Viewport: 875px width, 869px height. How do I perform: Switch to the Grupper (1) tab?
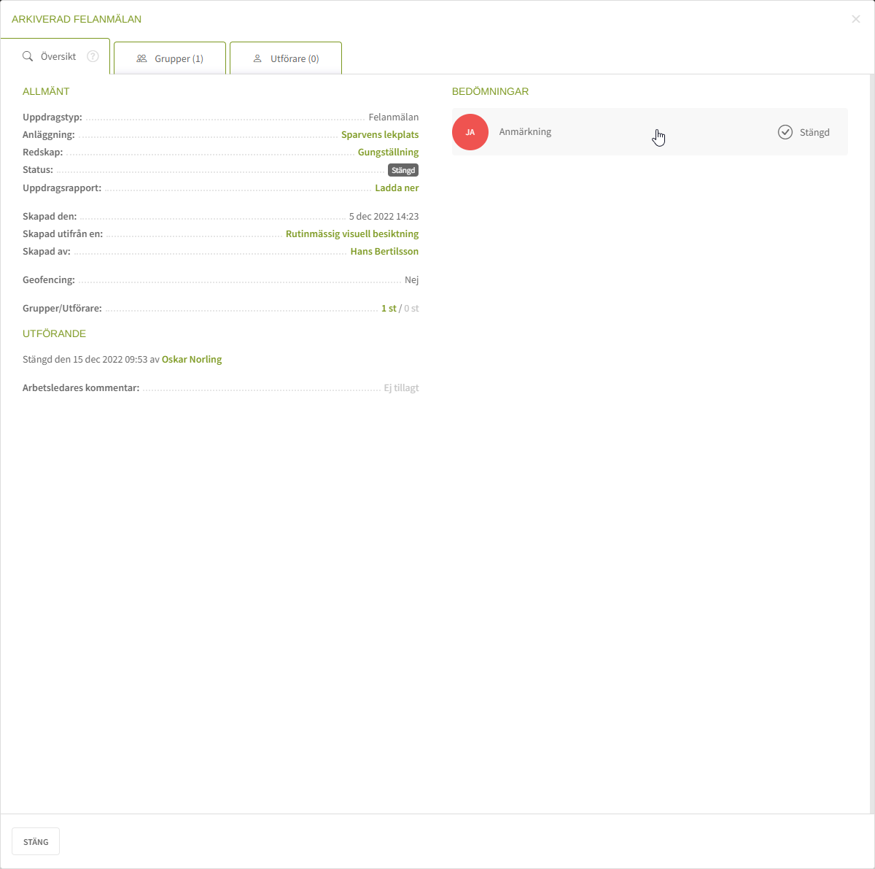(170, 58)
